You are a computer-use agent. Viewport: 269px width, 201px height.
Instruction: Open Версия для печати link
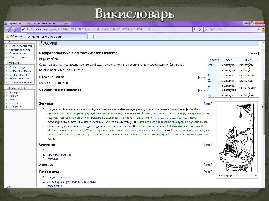coord(21,79)
